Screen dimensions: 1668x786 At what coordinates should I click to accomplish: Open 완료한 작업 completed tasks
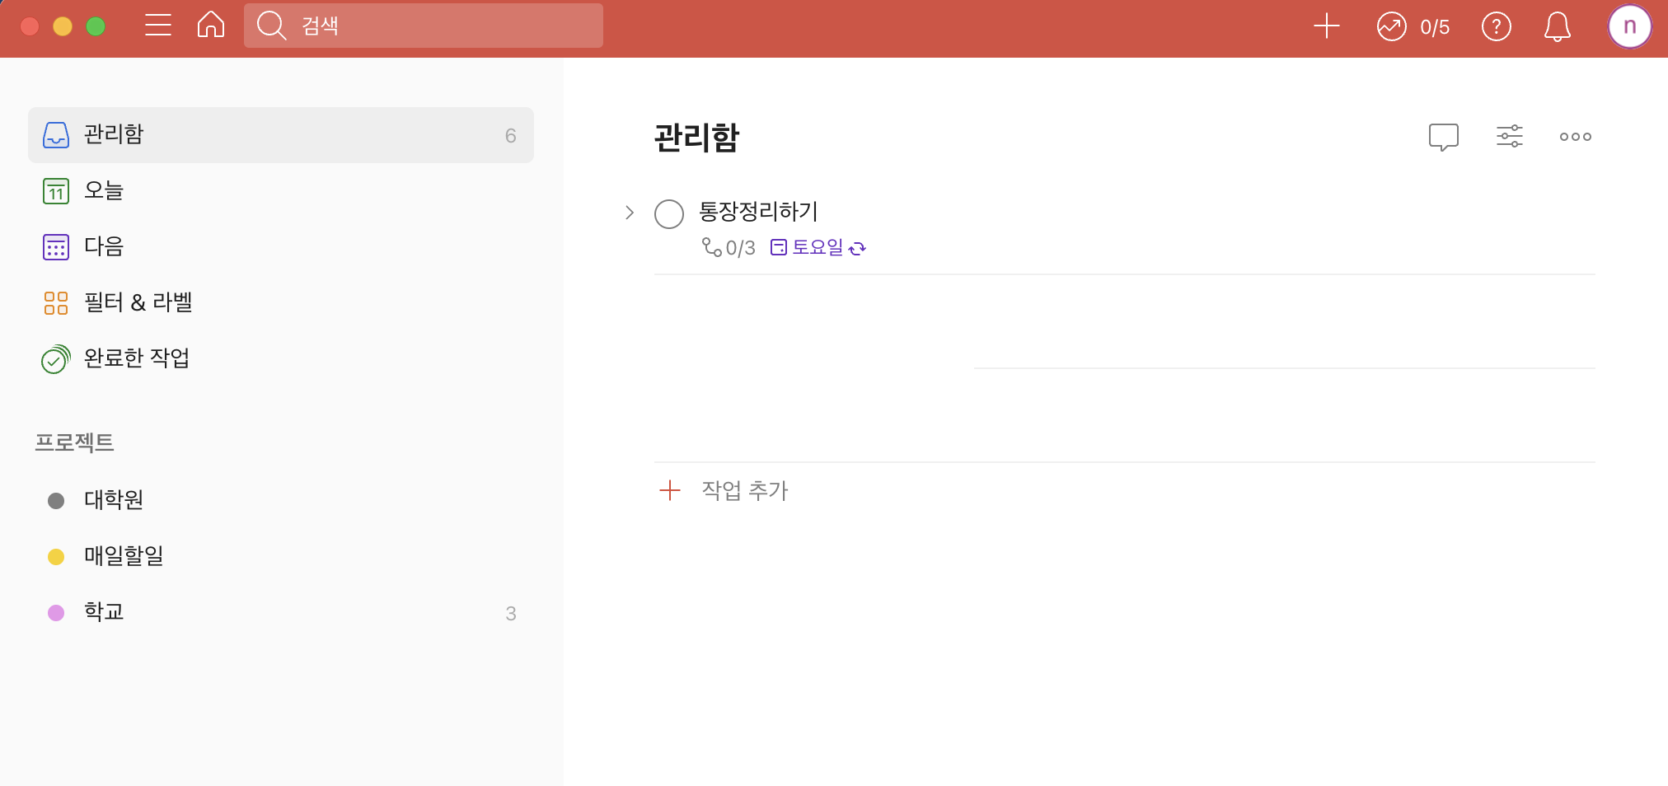tap(281, 359)
